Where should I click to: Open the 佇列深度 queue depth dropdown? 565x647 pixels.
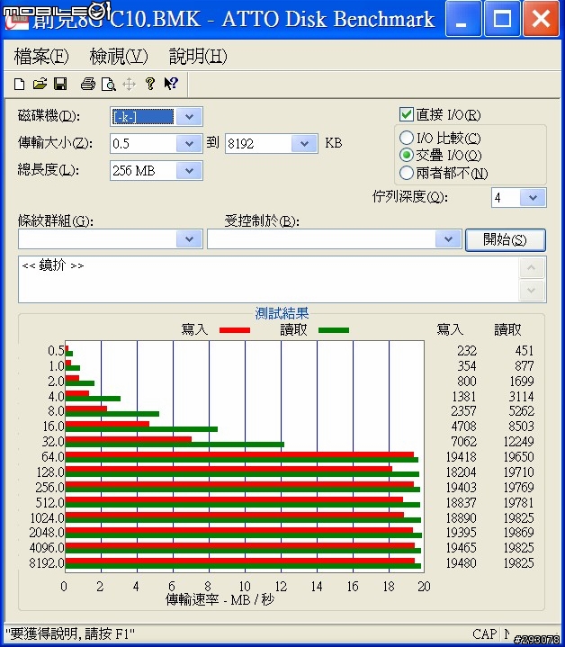click(533, 198)
